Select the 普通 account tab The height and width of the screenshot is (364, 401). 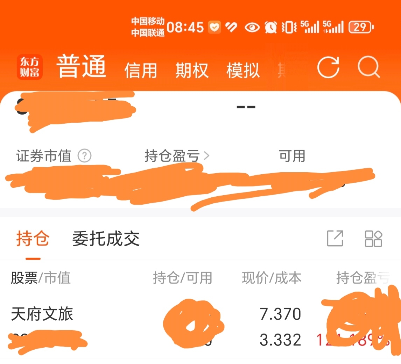click(81, 66)
